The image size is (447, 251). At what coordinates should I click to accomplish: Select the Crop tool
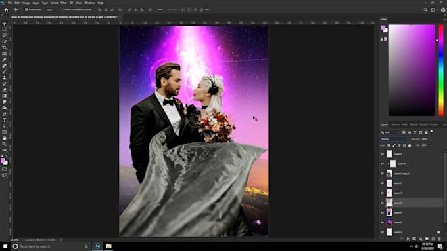point(5,47)
